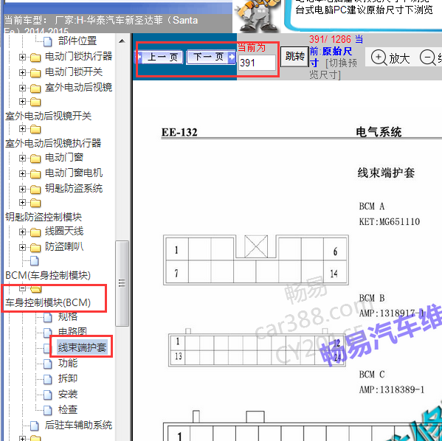Select 电动门锁开关 tree label
The height and width of the screenshot is (441, 442).
click(74, 72)
